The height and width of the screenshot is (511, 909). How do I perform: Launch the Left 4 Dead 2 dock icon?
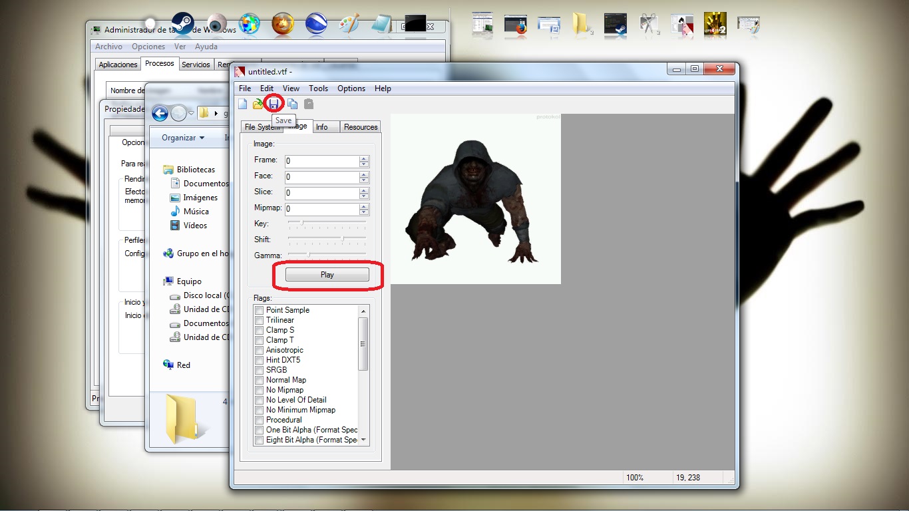click(715, 23)
